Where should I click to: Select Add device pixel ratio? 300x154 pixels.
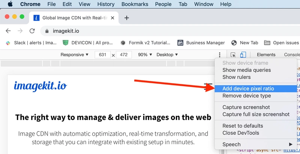[x=255, y=89]
